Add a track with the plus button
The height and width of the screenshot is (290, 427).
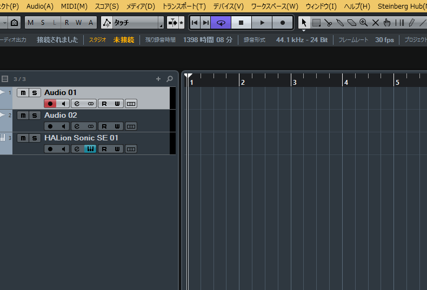point(158,79)
